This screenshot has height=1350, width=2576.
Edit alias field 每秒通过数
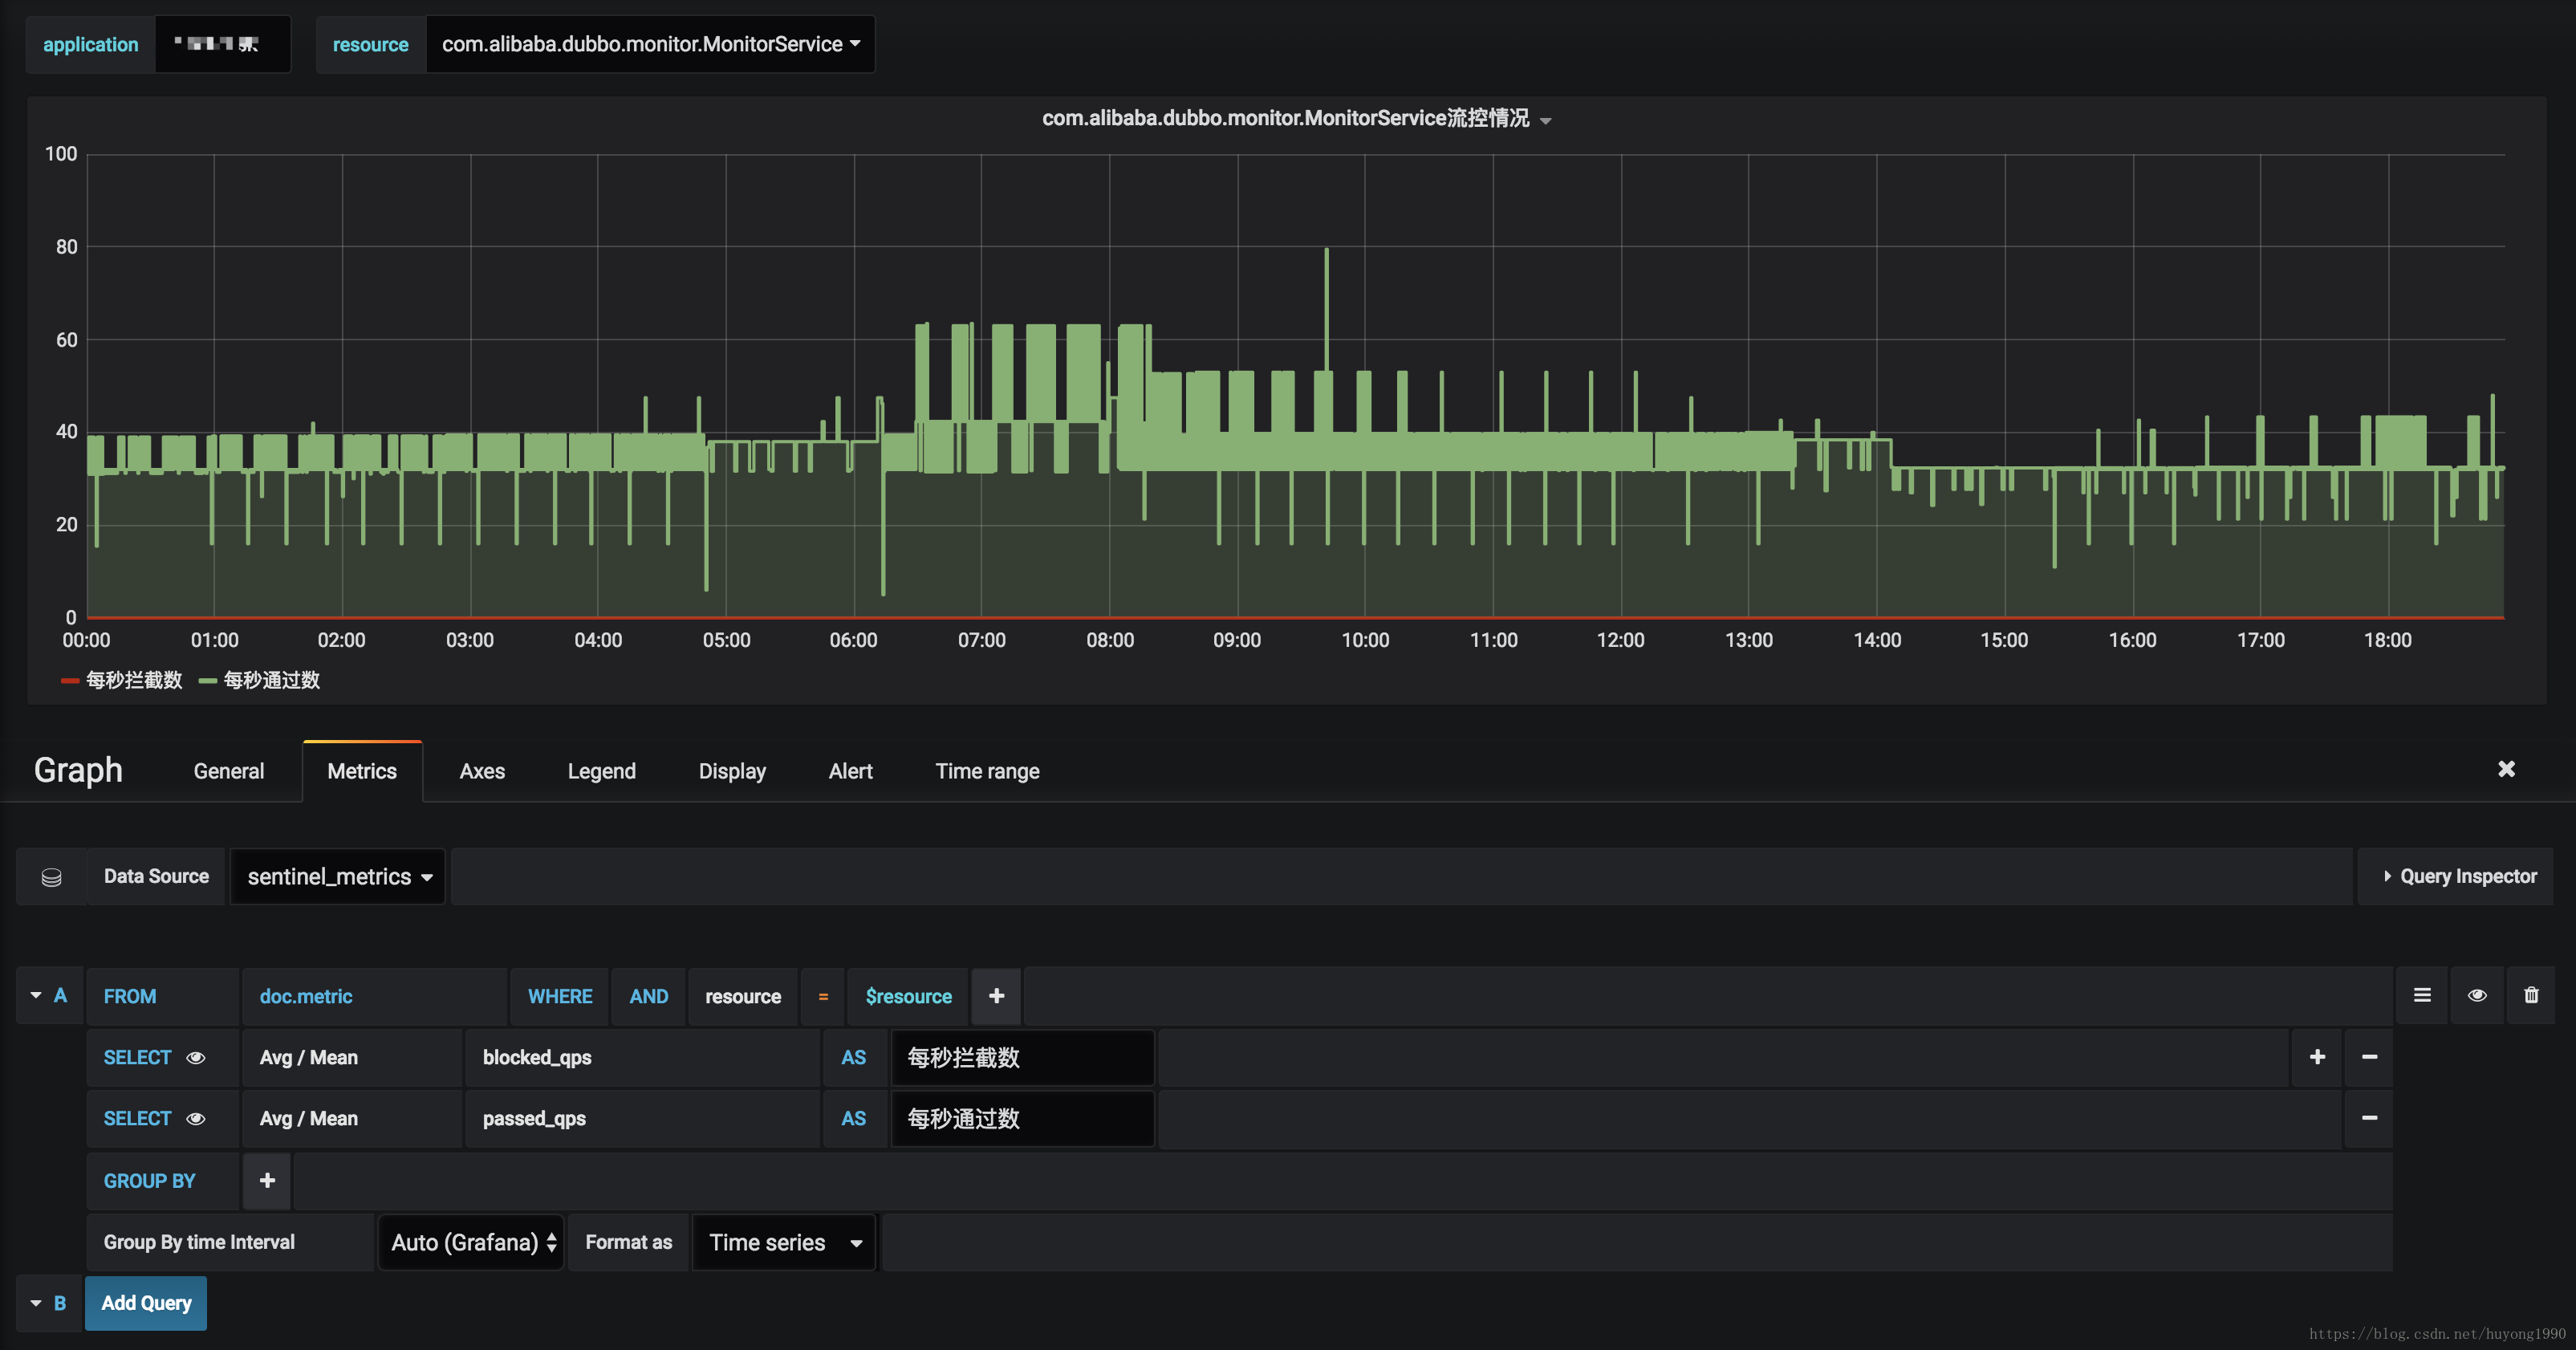(x=1022, y=1118)
